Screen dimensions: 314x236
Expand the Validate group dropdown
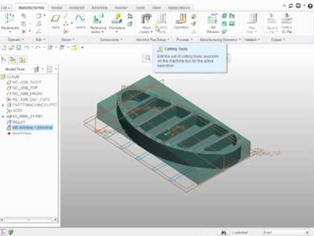pos(252,39)
